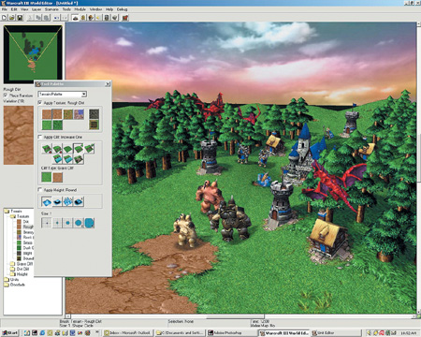Click the red Test Map toolbar icon
The width and height of the screenshot is (421, 337).
point(125,18)
